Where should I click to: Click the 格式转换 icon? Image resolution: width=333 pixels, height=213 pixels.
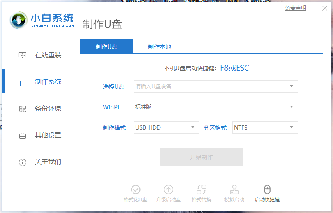point(201,190)
